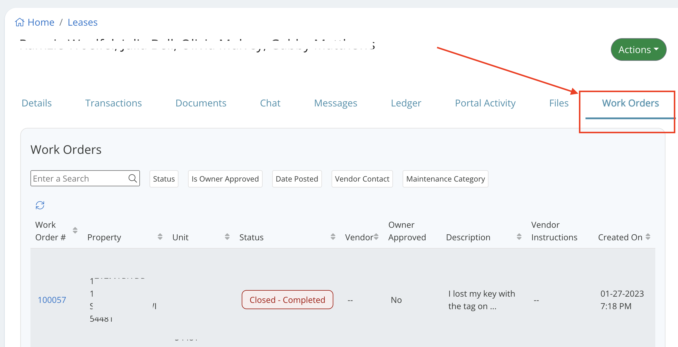This screenshot has height=347, width=678.
Task: Sort by Work Order # column
Action: (x=75, y=230)
